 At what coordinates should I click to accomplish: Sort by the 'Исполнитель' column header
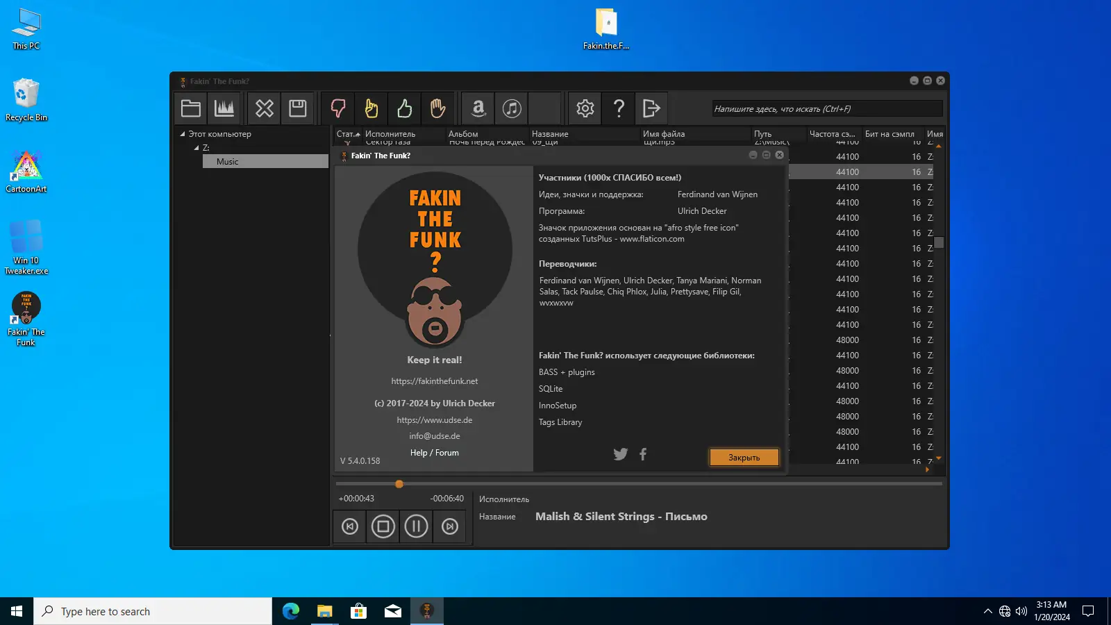(390, 134)
